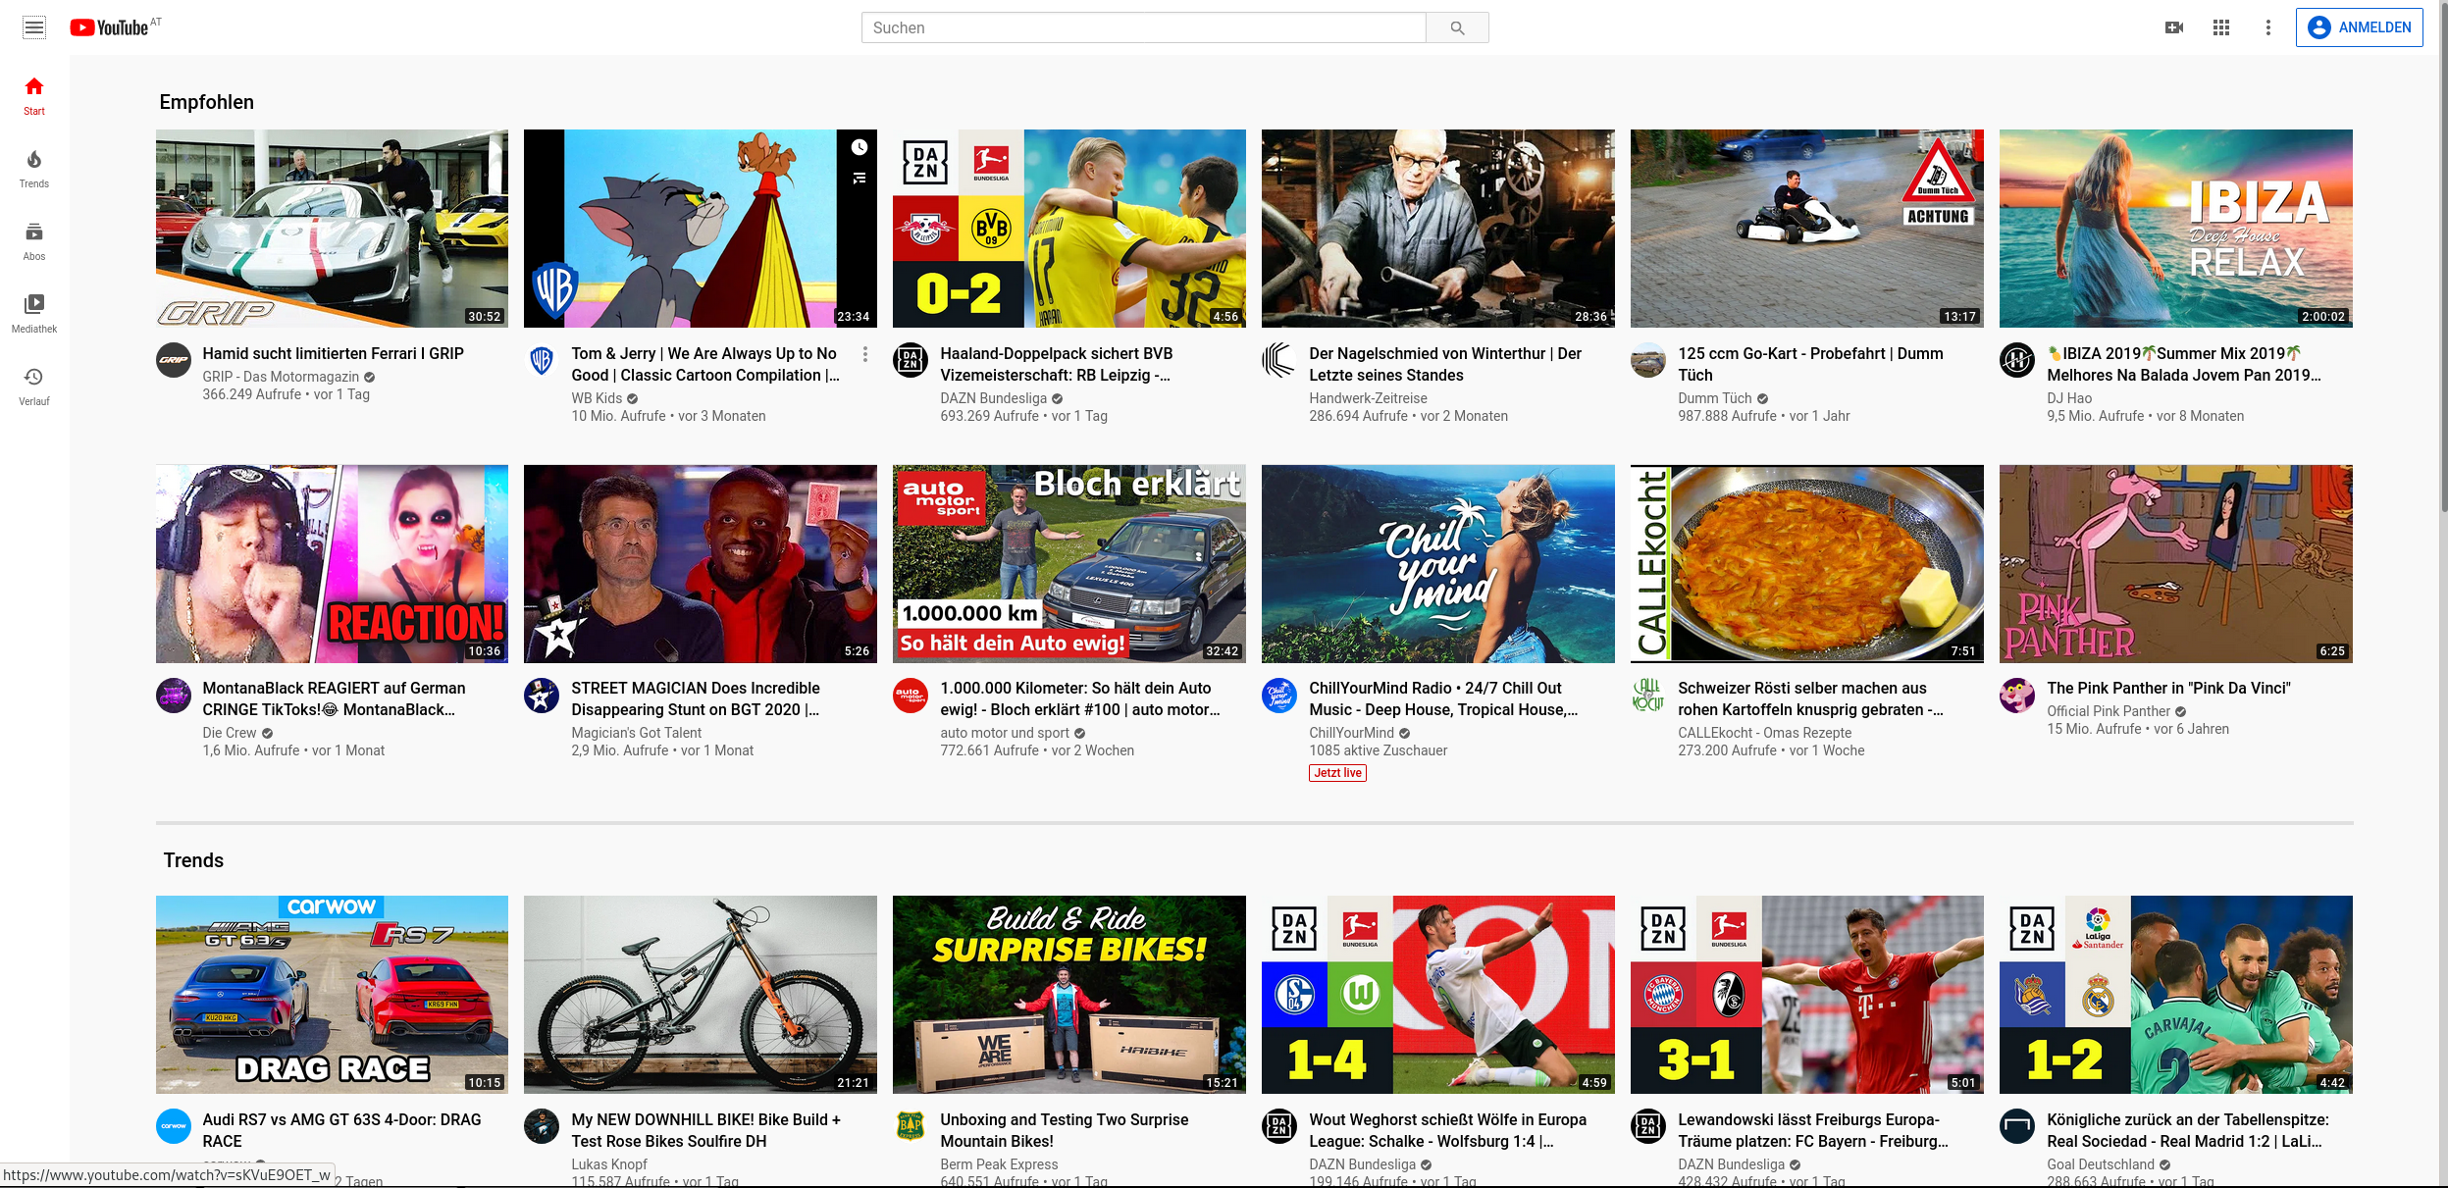This screenshot has height=1188, width=2448.
Task: Open Die Crew channel avatar
Action: [x=174, y=696]
